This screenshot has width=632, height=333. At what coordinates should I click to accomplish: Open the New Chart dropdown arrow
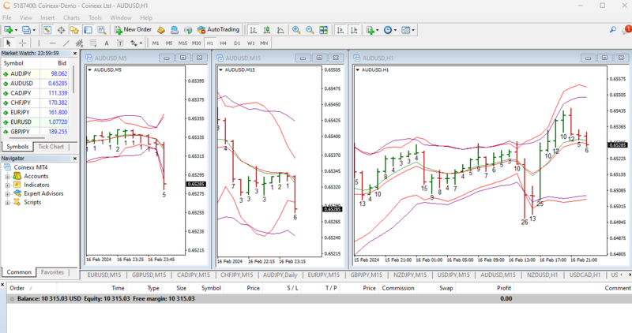pos(16,30)
